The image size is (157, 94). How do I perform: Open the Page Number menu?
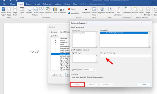pyautogui.click(x=148, y=11)
